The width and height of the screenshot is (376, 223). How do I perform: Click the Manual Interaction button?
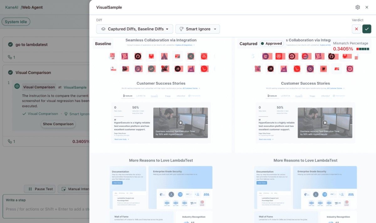click(x=74, y=189)
